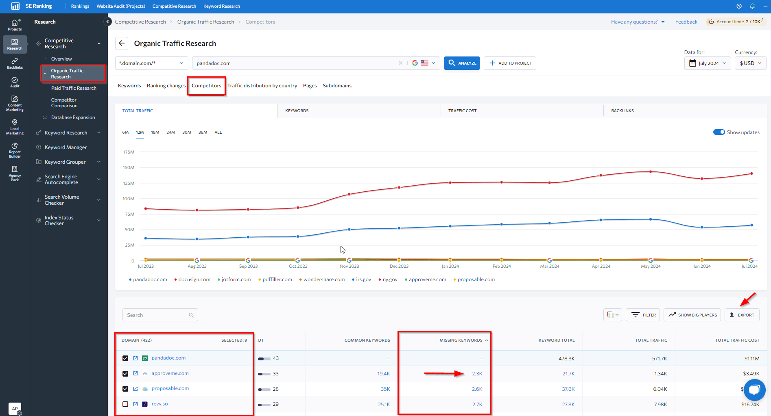Uncheck the pandadoc.com row checkbox

125,358
